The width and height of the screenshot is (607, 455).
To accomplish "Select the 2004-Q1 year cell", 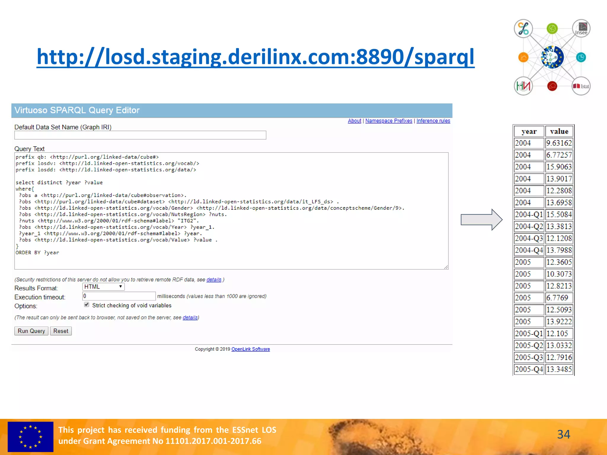I will [x=529, y=214].
